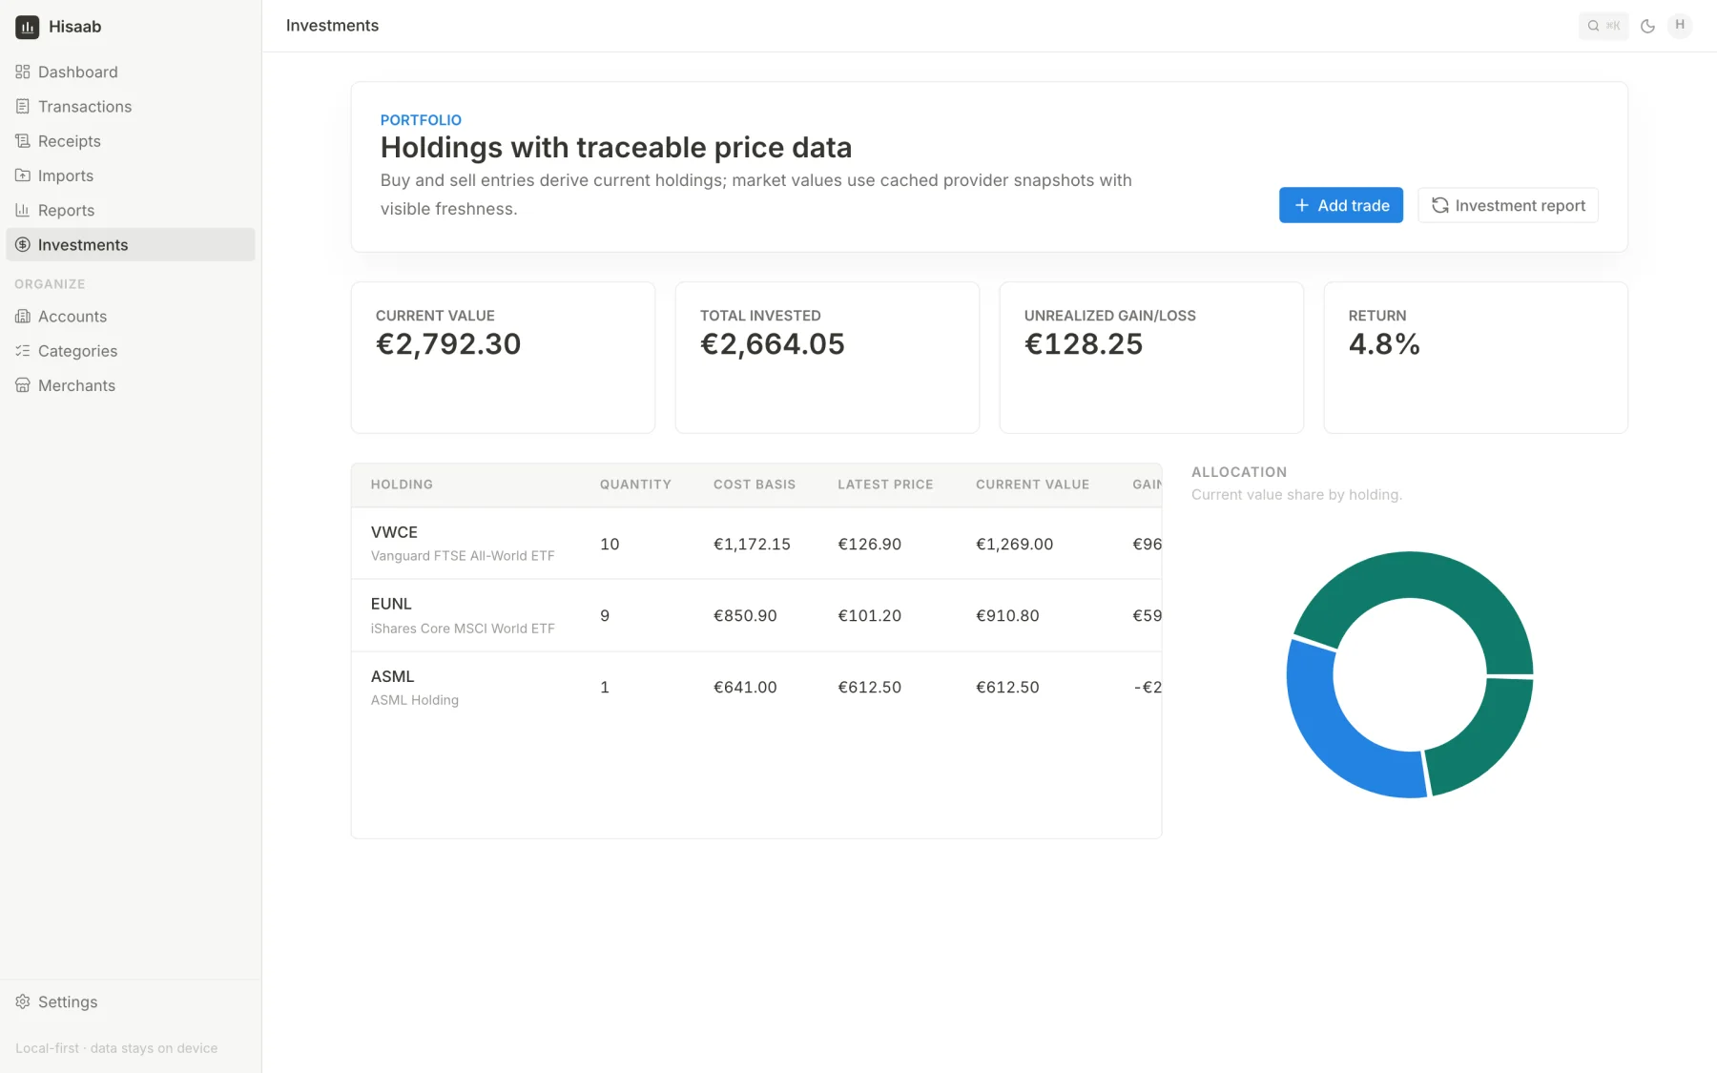The width and height of the screenshot is (1717, 1073).
Task: Click the ALLOCATION heading
Action: coord(1239,472)
